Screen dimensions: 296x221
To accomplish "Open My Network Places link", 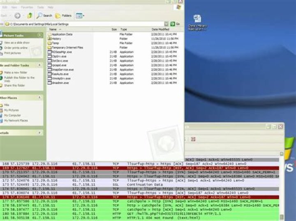I will click(x=16, y=121).
